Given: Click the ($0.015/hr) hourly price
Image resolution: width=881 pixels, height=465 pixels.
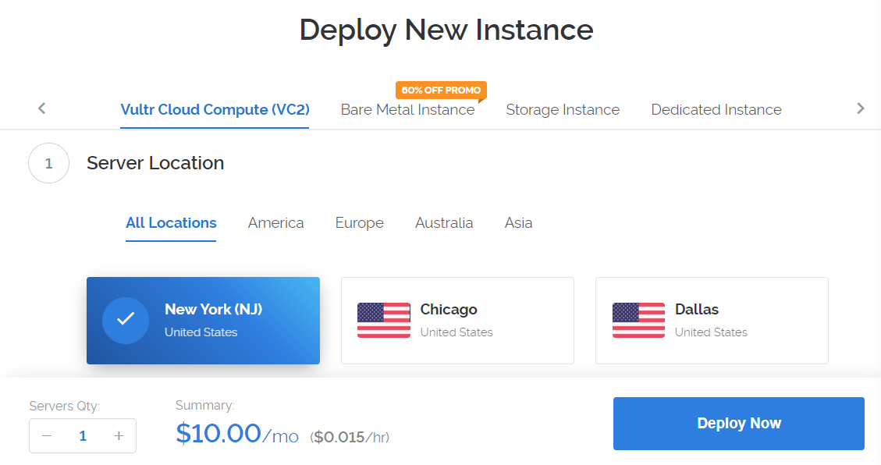Looking at the screenshot, I should (x=350, y=437).
